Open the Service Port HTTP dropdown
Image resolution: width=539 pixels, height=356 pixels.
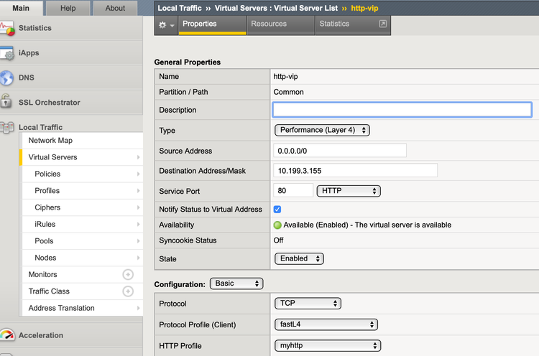349,191
